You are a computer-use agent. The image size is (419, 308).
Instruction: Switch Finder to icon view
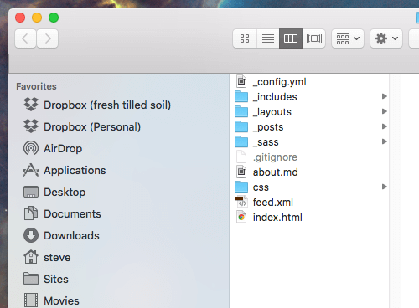coord(245,38)
